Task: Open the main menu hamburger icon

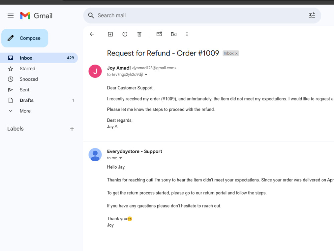Action: pos(10,16)
